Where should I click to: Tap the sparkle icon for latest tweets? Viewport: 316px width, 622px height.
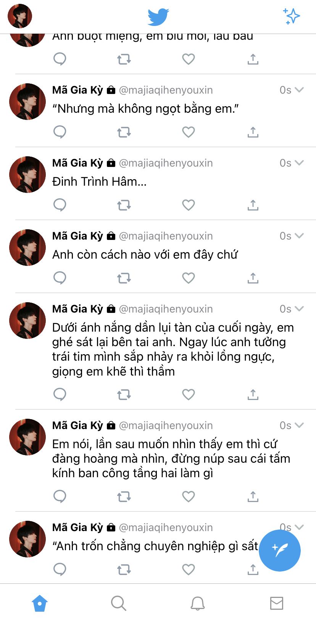(292, 16)
